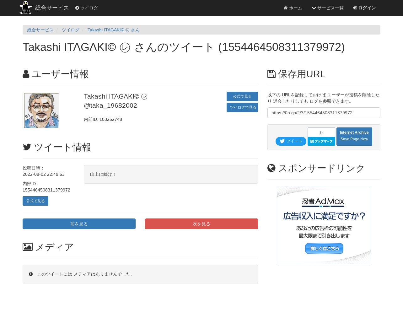
Task: Go to ホーム in the navbar
Action: click(x=293, y=8)
